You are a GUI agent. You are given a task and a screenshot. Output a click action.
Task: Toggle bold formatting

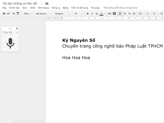tap(88, 14)
